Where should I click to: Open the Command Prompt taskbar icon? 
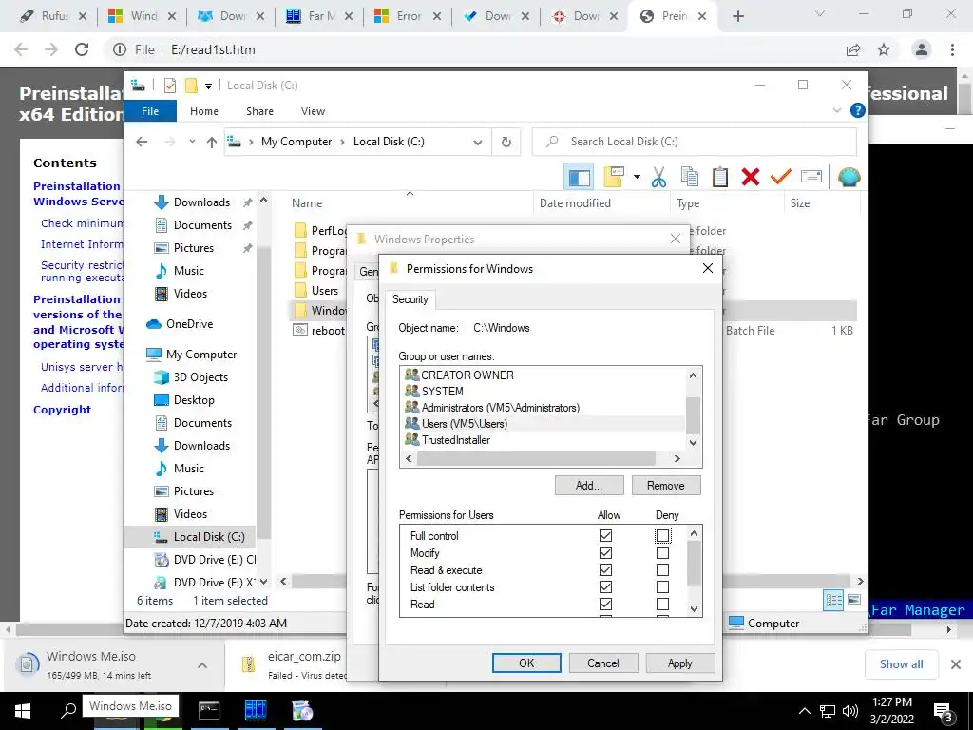click(208, 711)
